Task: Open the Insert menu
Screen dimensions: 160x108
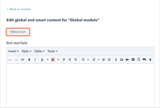Action: [13, 51]
